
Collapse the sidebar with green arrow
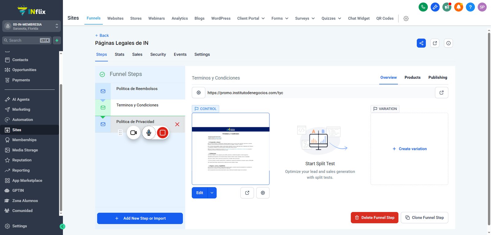62,226
